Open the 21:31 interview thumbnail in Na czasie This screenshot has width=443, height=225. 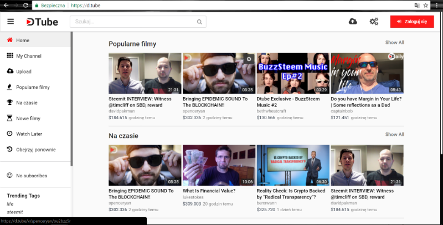(x=367, y=165)
